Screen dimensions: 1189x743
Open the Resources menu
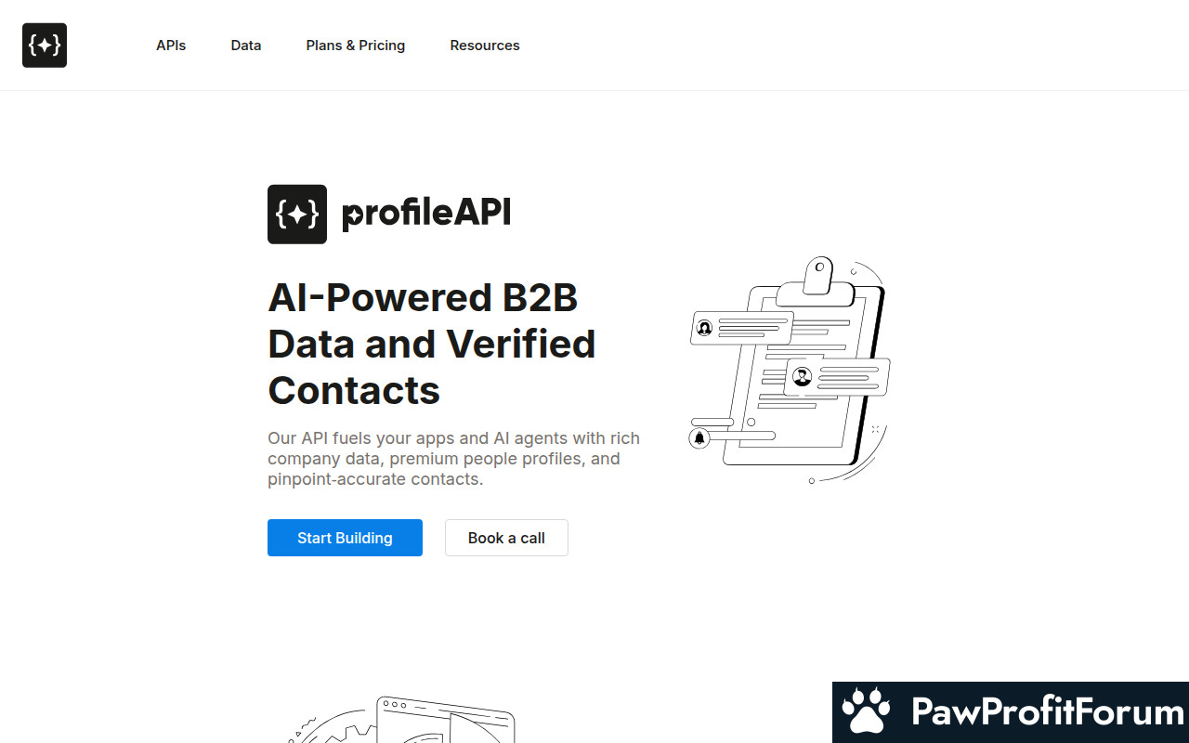[x=485, y=46]
